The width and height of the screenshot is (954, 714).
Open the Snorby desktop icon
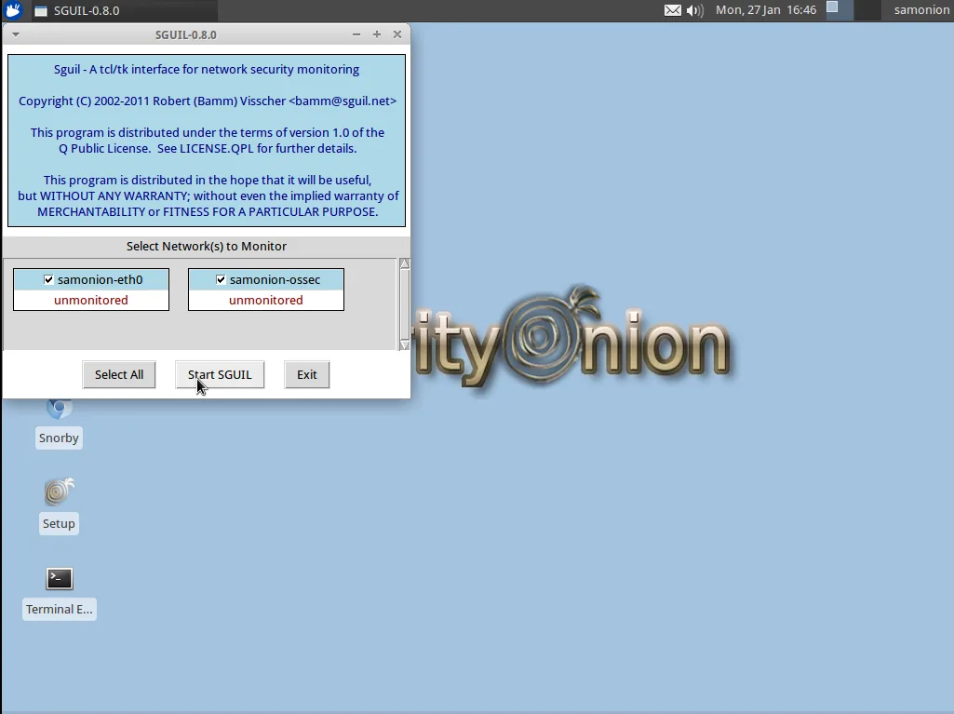[59, 423]
